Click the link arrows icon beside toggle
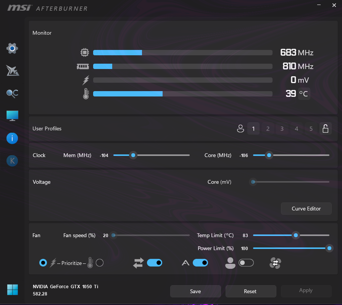The image size is (342, 305). pos(139,263)
